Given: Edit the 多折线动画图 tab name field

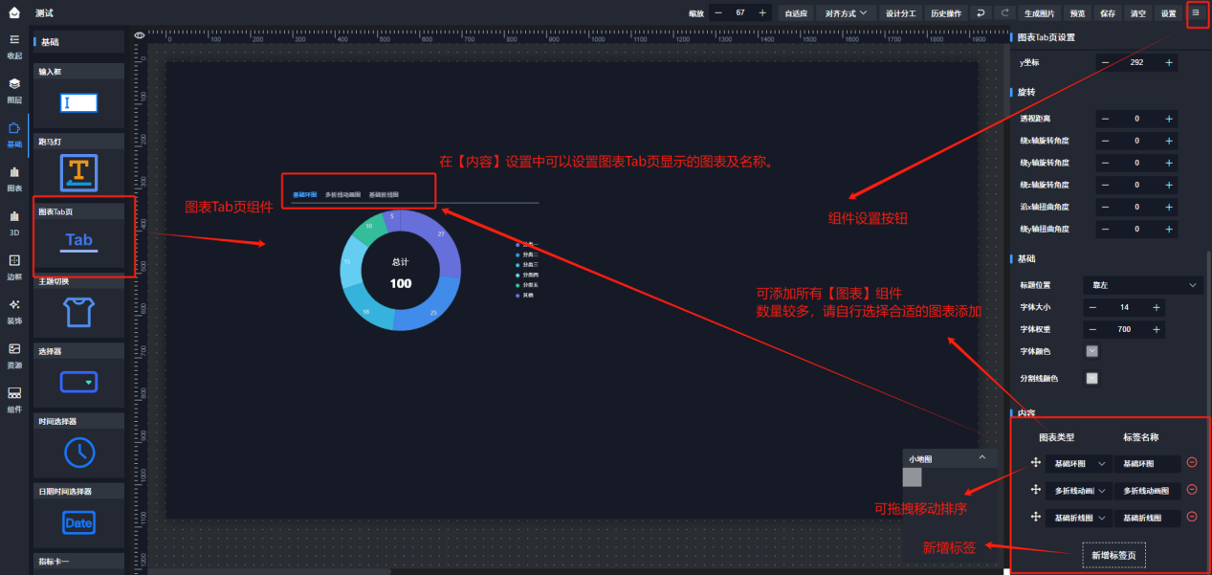Looking at the screenshot, I should 1148,491.
